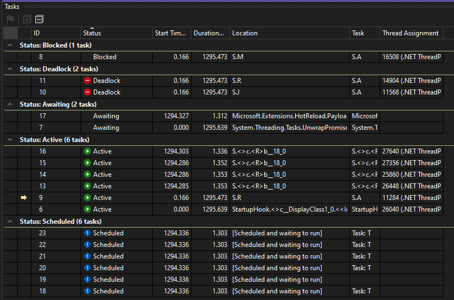The height and width of the screenshot is (300, 454).
Task: Click thread 16508 assignment cell
Action: pos(412,57)
